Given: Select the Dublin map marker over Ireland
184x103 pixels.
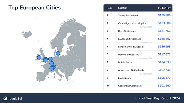Looking at the screenshot, I should [x=39, y=57].
